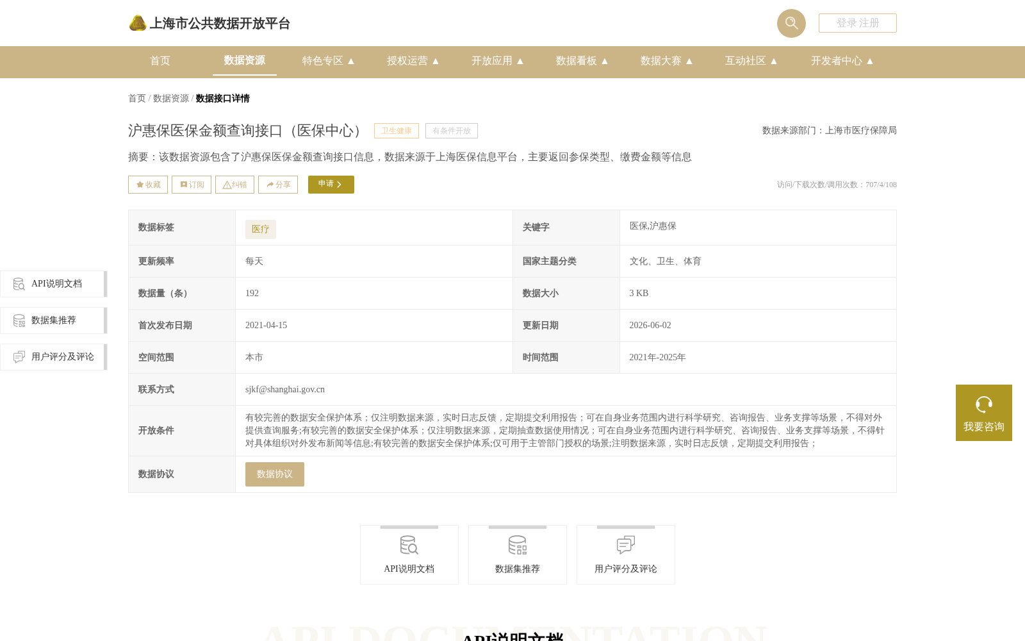
Task: Click the headset consult icon
Action: coord(984,404)
